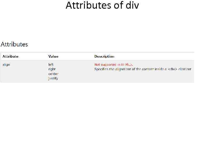
Task: Click the "Value" column header
Action: click(53, 56)
